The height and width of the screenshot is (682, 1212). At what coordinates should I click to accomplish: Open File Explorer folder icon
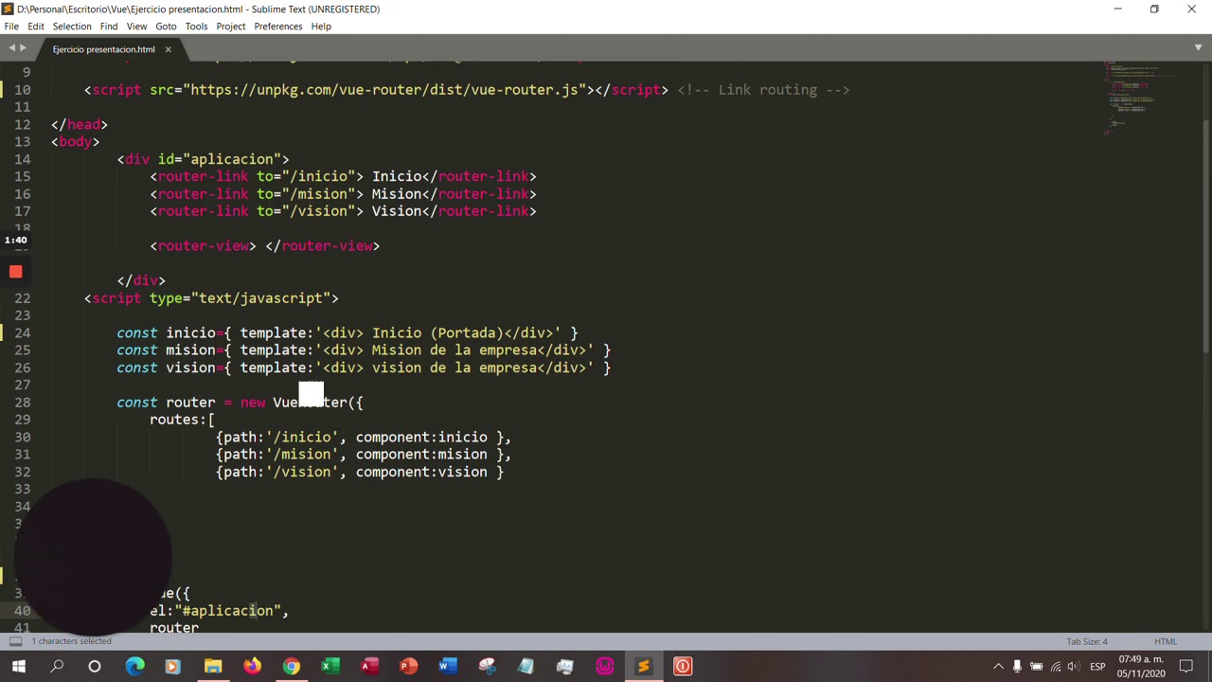pyautogui.click(x=213, y=667)
